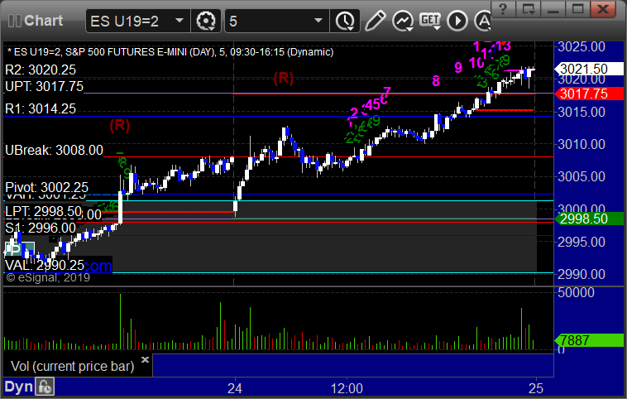This screenshot has height=399, width=627.
Task: Click the green 7887 volume tag
Action: coord(589,340)
